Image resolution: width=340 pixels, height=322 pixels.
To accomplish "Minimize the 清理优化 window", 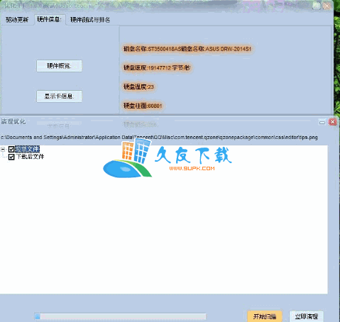I will click(322, 122).
